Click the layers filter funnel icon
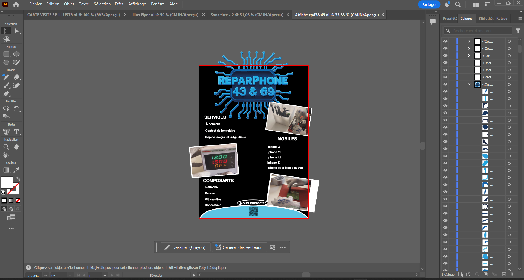 point(518,31)
